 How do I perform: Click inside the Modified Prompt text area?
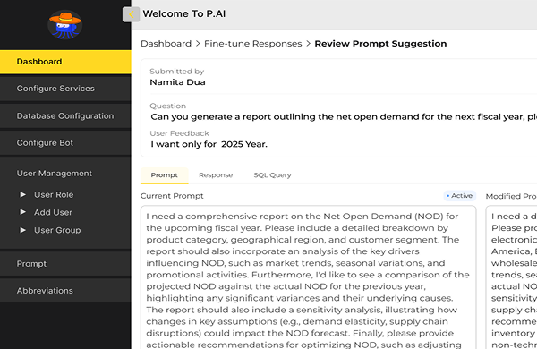click(512, 277)
